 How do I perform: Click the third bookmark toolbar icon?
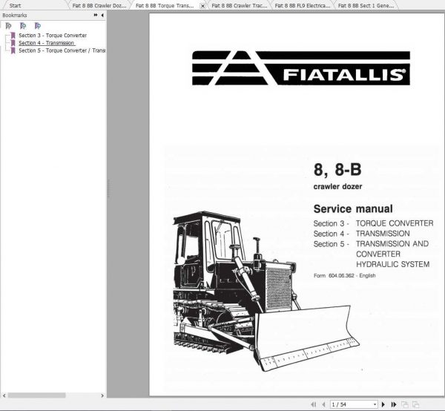pyautogui.click(x=38, y=26)
